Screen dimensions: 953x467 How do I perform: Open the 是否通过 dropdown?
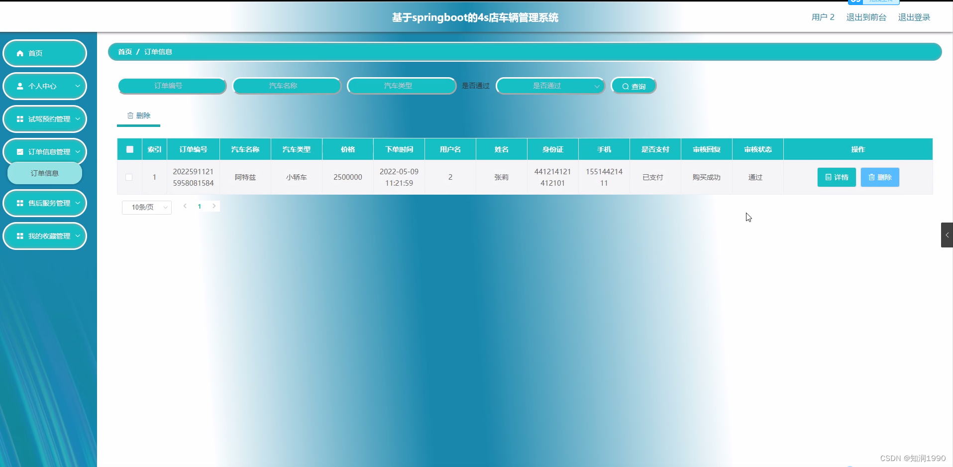click(550, 86)
